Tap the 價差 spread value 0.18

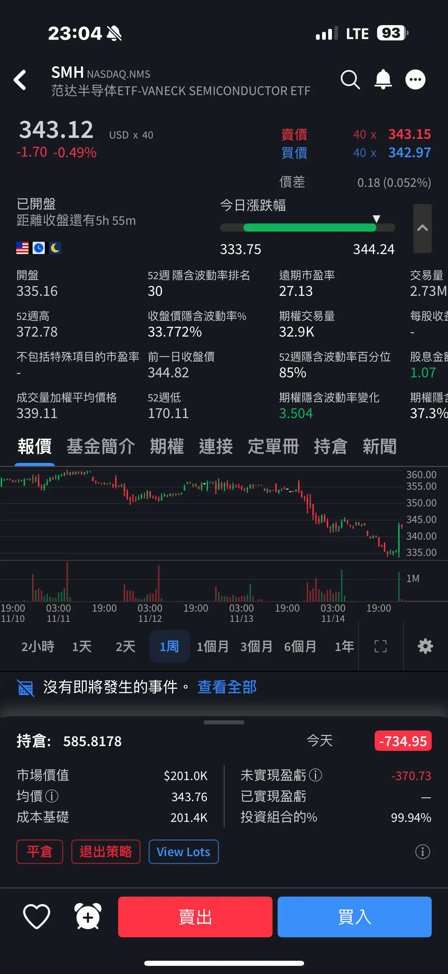click(394, 183)
